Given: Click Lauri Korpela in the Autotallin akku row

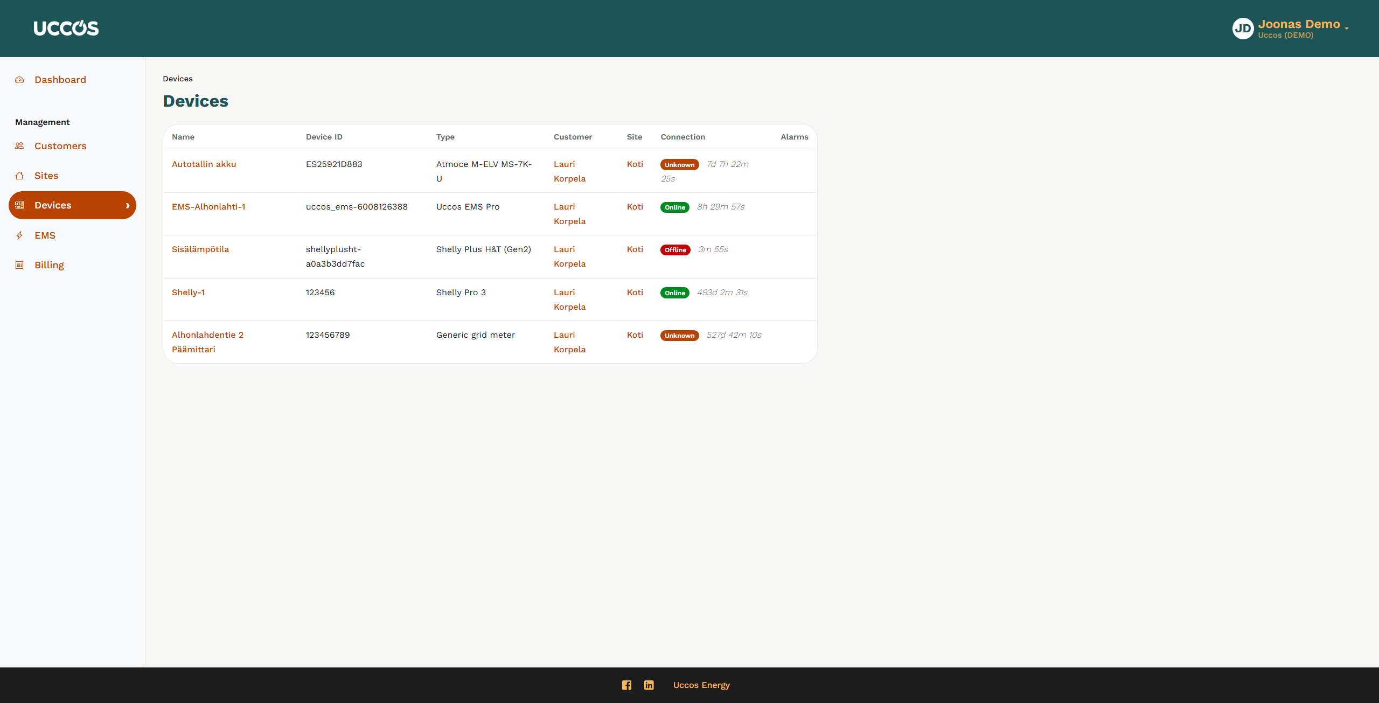Looking at the screenshot, I should click(569, 171).
